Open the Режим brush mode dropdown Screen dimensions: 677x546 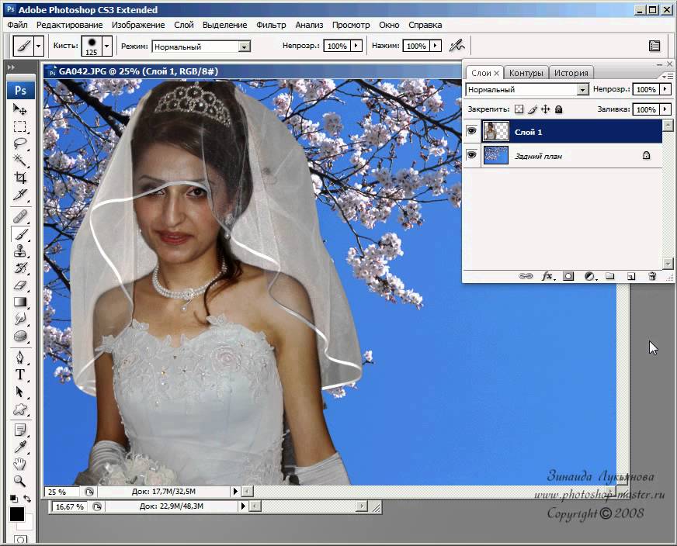pos(244,47)
